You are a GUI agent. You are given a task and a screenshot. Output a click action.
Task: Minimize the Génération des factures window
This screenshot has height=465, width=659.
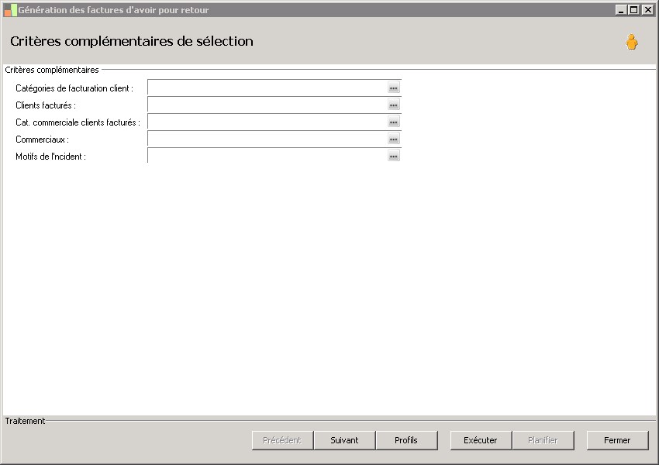[x=621, y=10]
